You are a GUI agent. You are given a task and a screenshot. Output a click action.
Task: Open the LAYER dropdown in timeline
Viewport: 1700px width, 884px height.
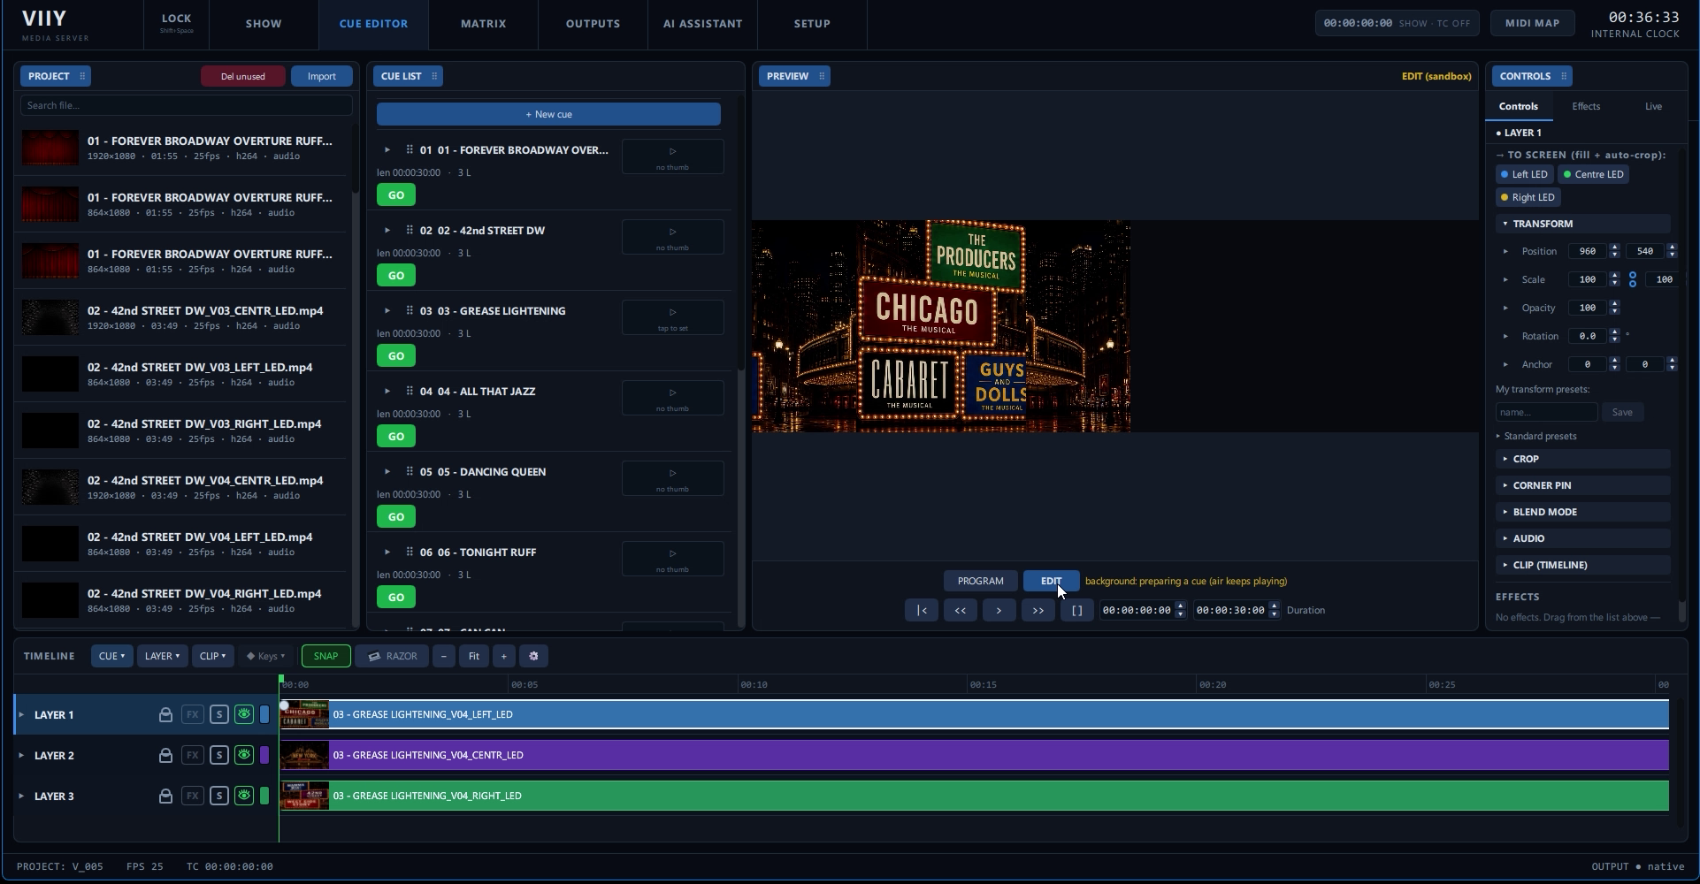(162, 656)
